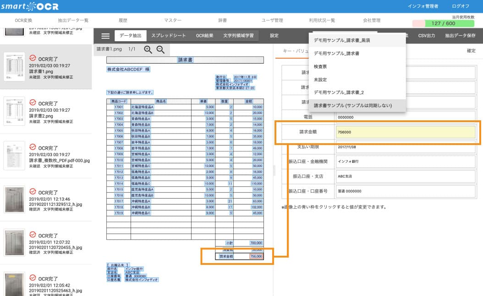Screen dimensions: 483x296
Task: Select 検査票 template option
Action: 357,66
